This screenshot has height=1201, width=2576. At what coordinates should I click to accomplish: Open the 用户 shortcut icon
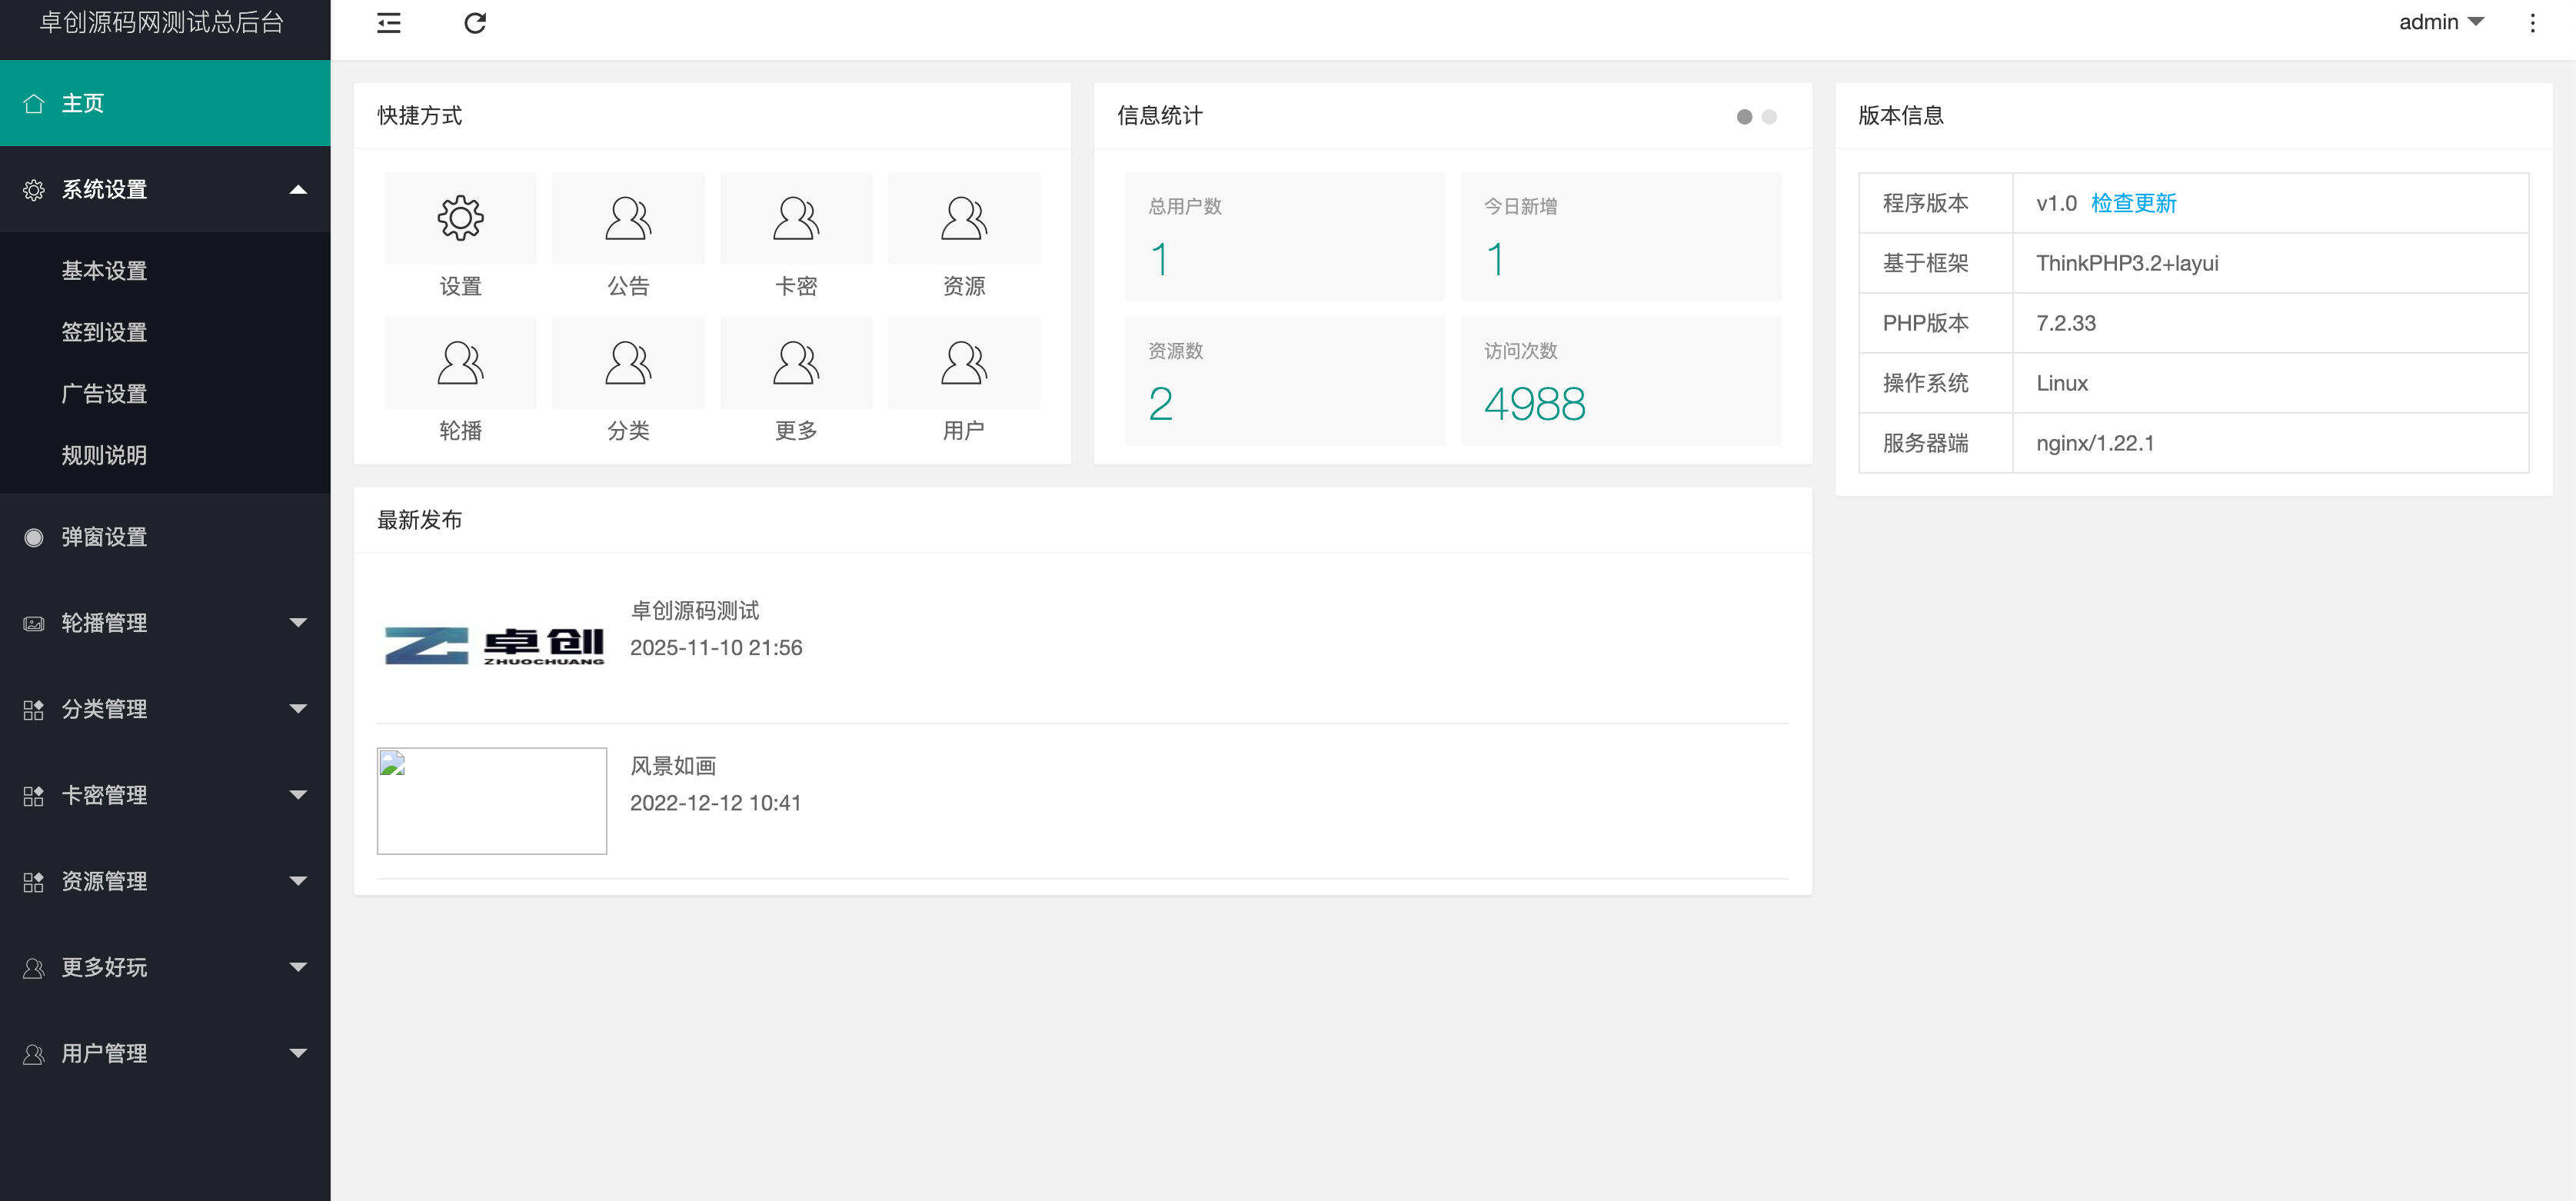tap(963, 363)
